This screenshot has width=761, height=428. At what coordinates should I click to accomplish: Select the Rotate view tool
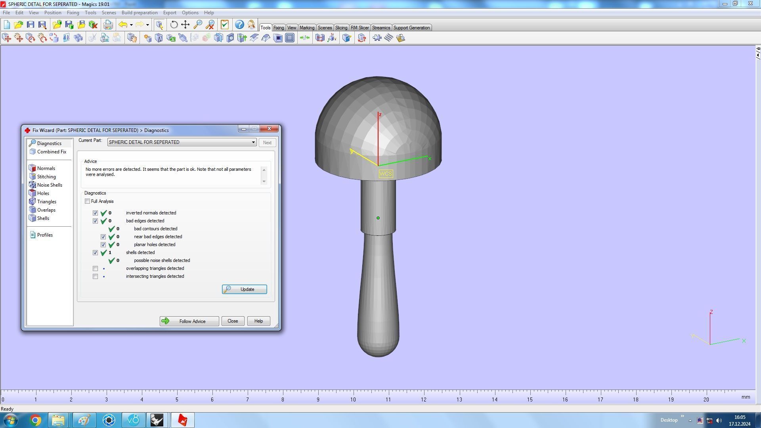(x=174, y=25)
